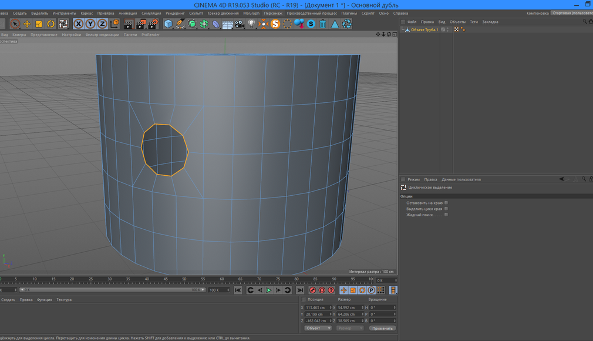Screen dimensions: 593x341
Task: Toggle the position keyframe move icon in timeline
Action: click(x=343, y=290)
